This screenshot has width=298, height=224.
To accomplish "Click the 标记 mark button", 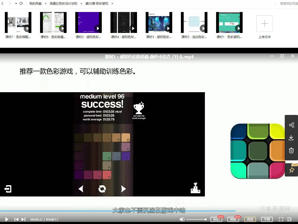I will click(216, 219).
